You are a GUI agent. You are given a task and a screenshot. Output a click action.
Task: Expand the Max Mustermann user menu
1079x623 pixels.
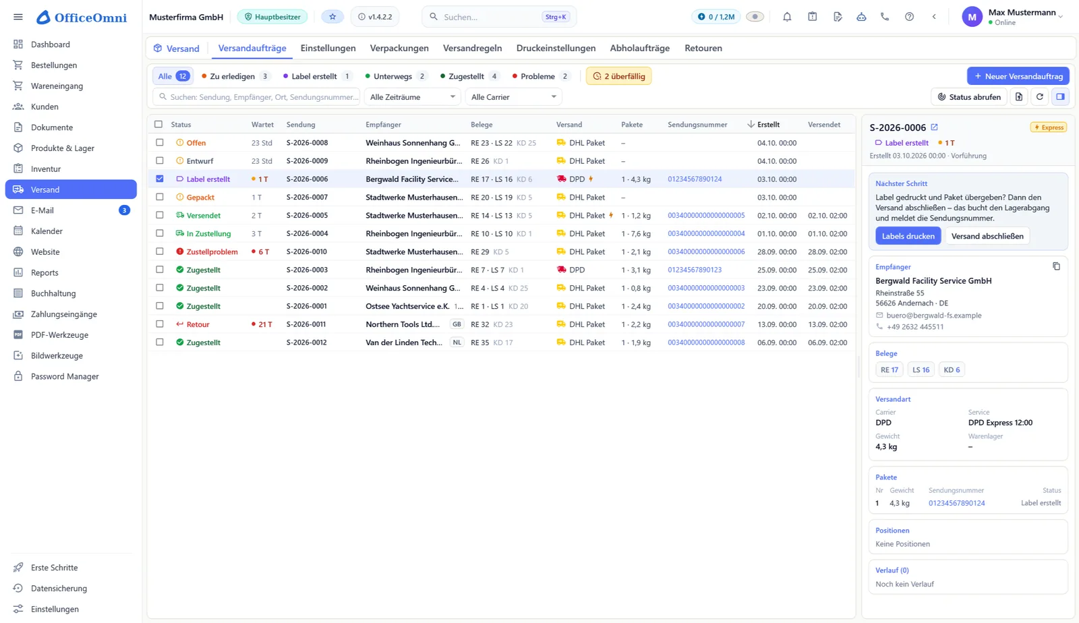click(x=1013, y=17)
